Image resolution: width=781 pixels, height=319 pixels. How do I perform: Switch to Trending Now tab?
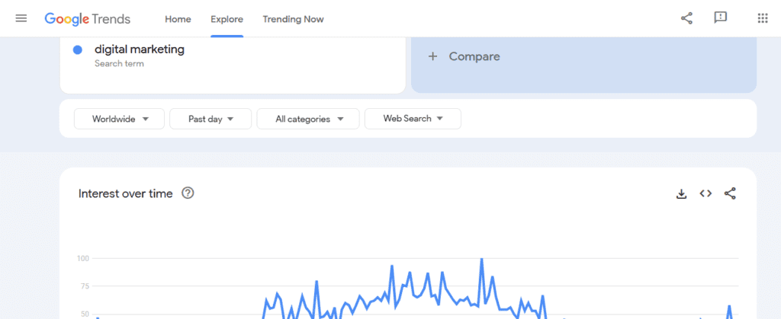coord(293,19)
